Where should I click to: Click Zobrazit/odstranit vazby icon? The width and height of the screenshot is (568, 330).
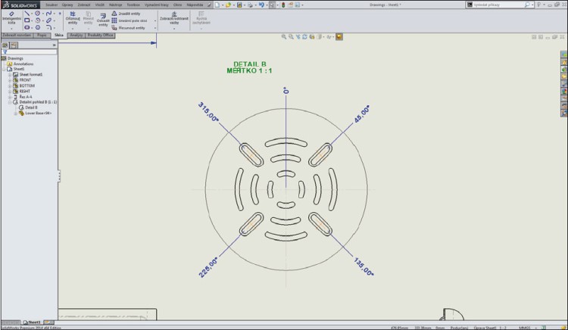174,18
